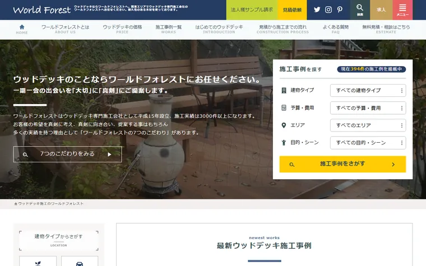Open the Instagram icon link
Image resolution: width=426 pixels, height=266 pixels.
click(x=328, y=10)
